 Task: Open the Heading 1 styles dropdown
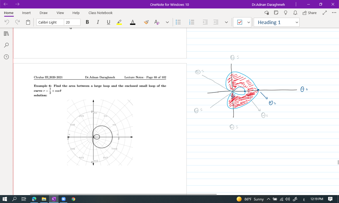click(276, 22)
